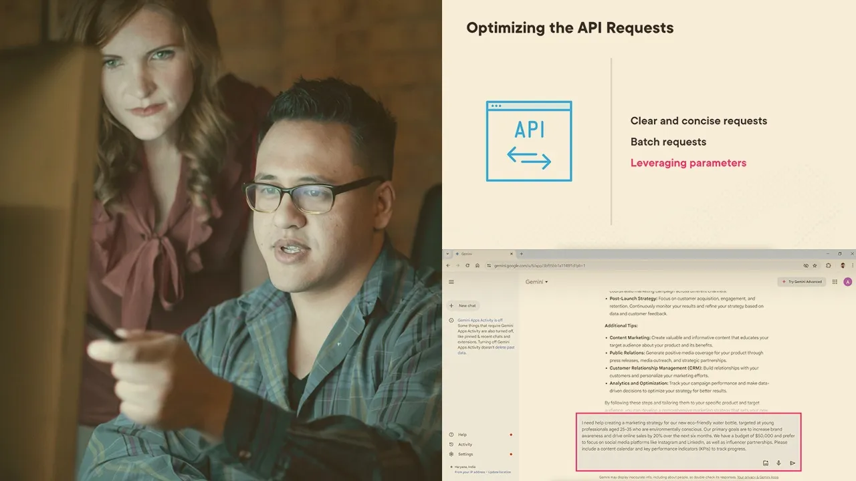Close the Gemini browser tab

512,254
